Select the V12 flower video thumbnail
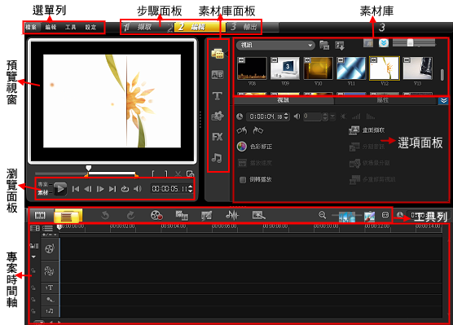This screenshot has height=325, width=453. pyautogui.click(x=385, y=68)
